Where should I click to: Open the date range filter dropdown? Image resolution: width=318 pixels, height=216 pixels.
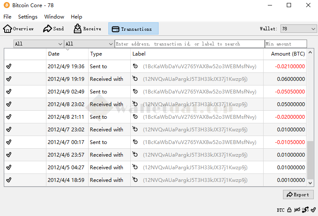click(38, 44)
